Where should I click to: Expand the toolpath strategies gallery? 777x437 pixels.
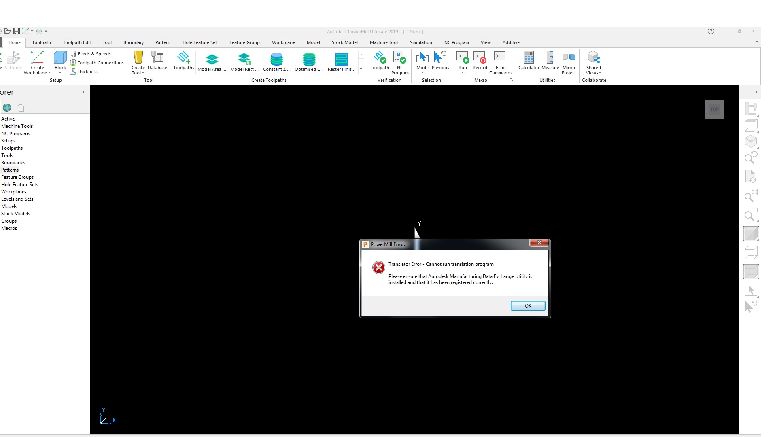(x=361, y=70)
